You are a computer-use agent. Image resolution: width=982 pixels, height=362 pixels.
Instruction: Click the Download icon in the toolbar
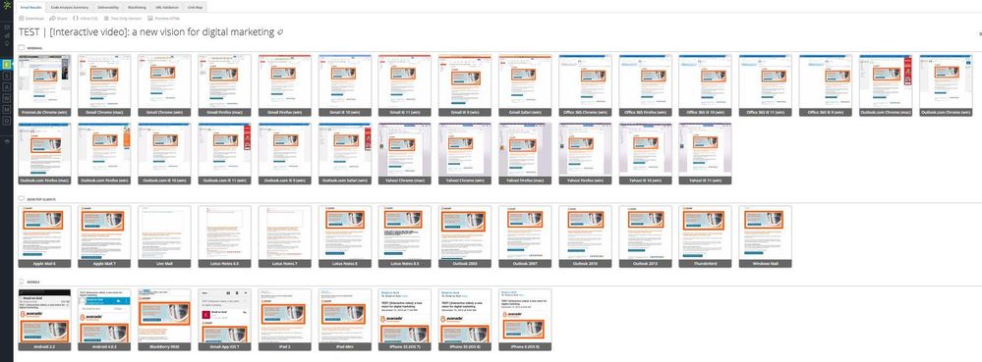22,19
